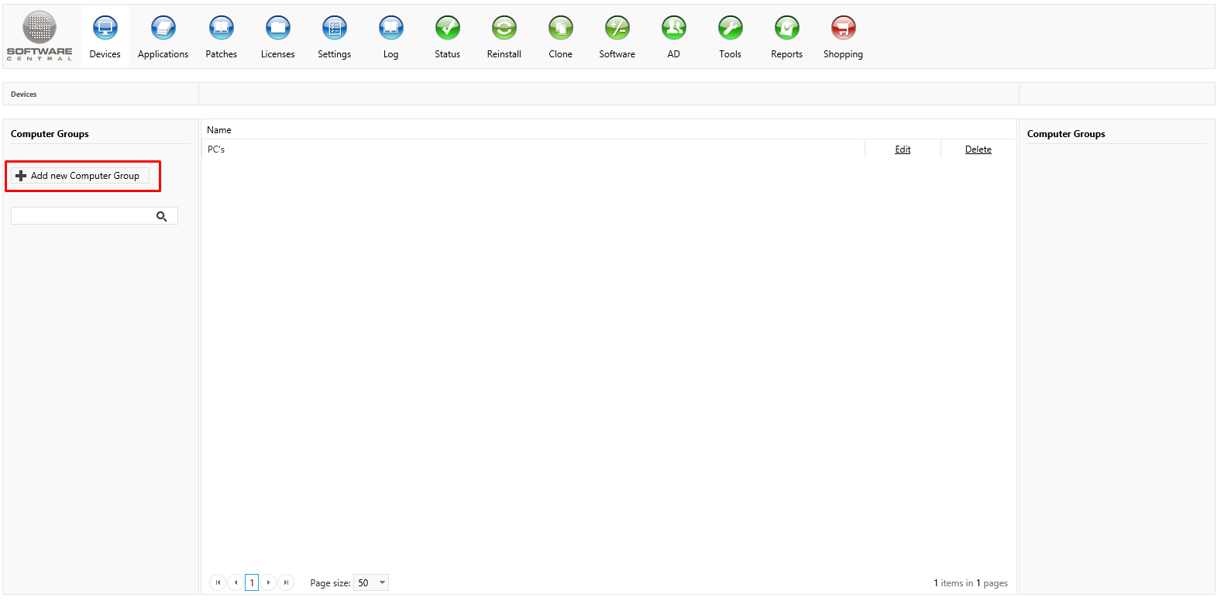
Task: Open the AD users icon
Action: (674, 29)
